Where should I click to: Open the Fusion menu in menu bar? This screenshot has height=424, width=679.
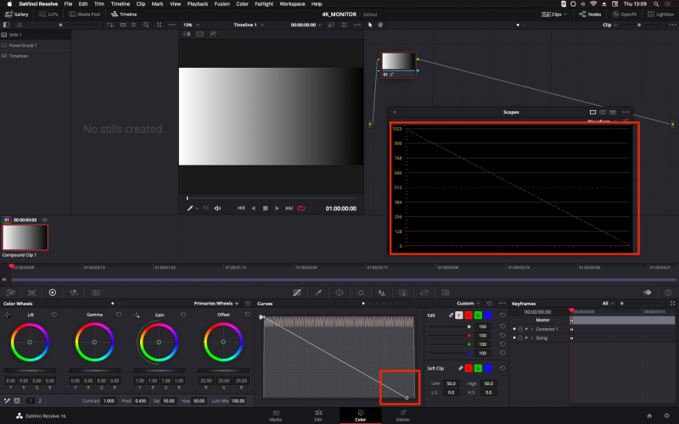222,4
